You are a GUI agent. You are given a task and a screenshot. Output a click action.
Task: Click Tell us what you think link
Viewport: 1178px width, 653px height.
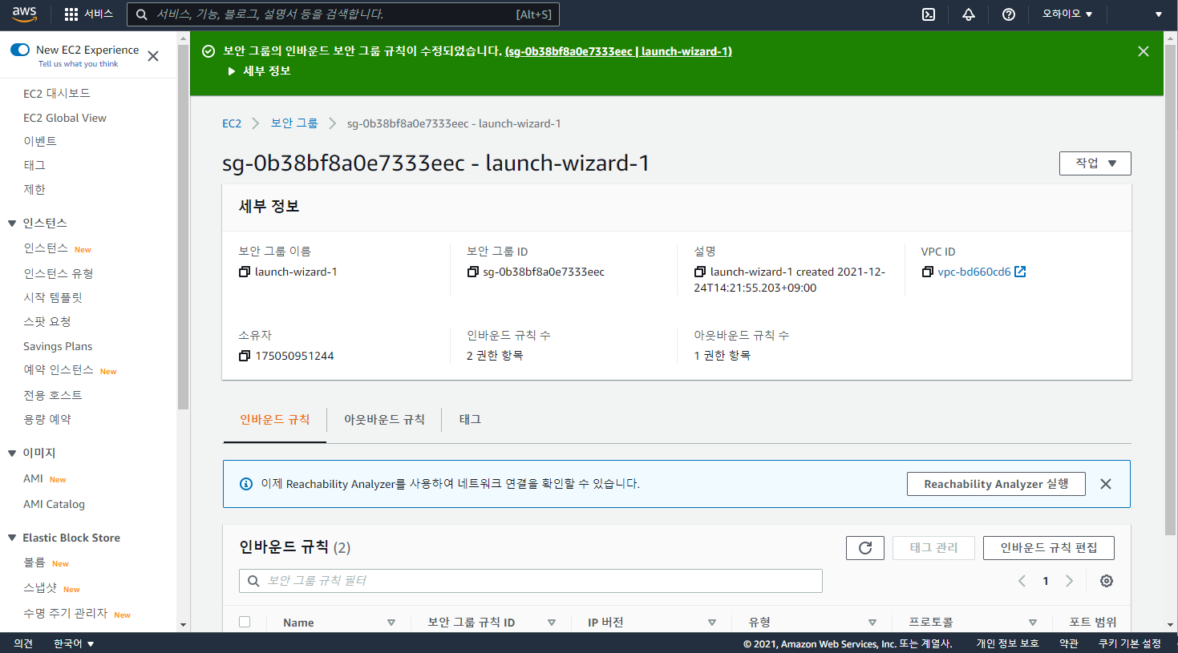click(x=78, y=64)
